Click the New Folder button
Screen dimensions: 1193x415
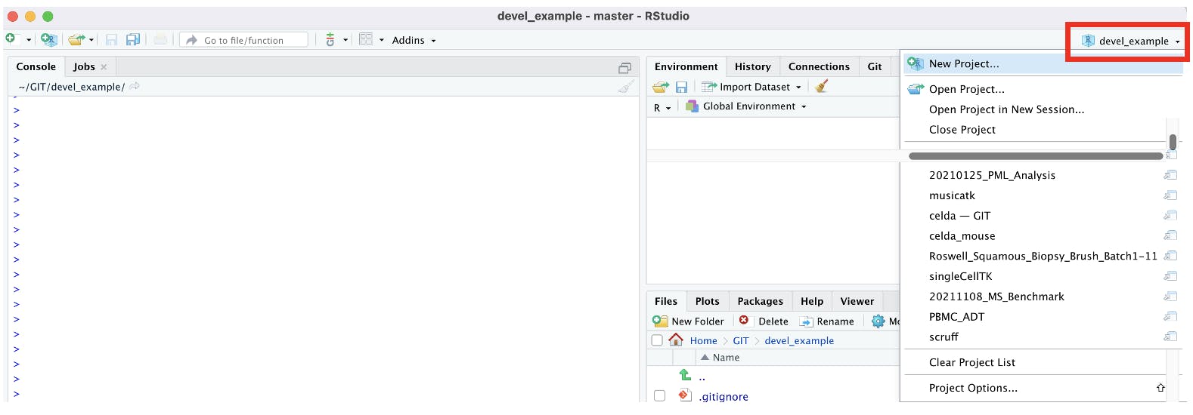[689, 321]
